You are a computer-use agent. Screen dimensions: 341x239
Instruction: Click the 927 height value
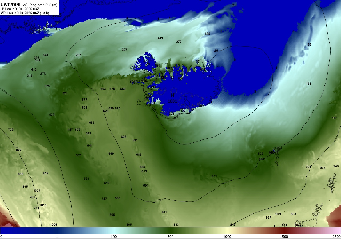(x=269, y=217)
